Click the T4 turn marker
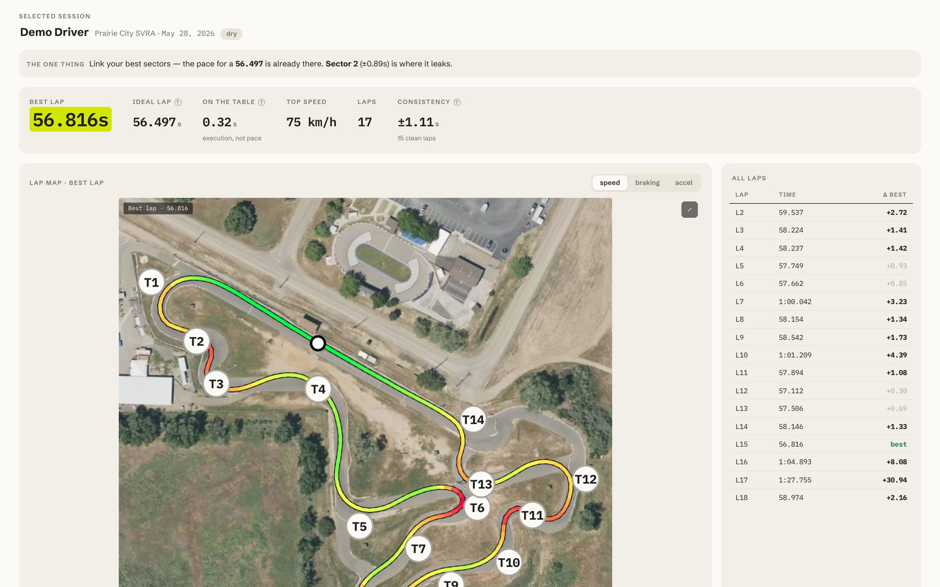This screenshot has width=940, height=587. point(318,389)
